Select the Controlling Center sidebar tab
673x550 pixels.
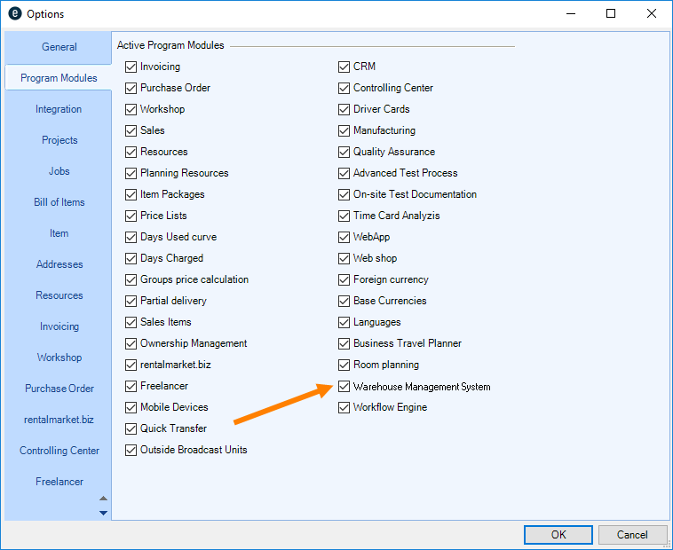(x=59, y=451)
